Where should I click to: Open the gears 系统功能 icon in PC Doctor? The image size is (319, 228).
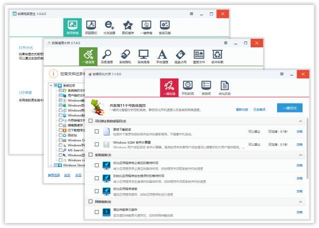click(165, 27)
